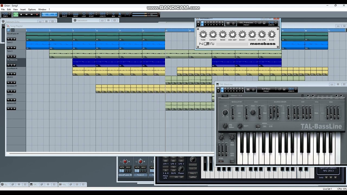This screenshot has height=195, width=347.
Task: Fast forward in the transport bar
Action: pos(32,14)
